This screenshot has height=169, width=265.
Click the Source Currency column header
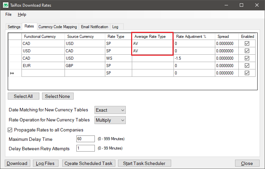(85, 37)
